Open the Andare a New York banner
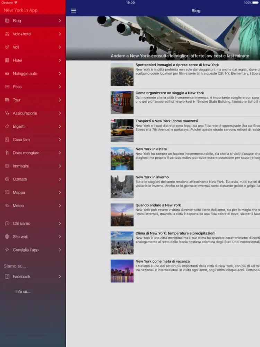This screenshot has width=260, height=347. [163, 38]
